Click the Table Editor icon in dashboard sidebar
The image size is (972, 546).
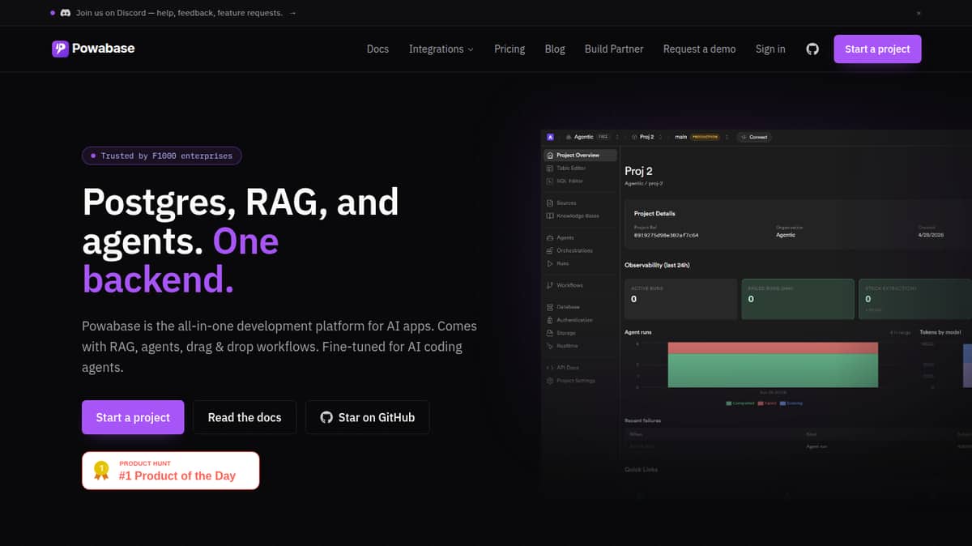click(x=550, y=168)
